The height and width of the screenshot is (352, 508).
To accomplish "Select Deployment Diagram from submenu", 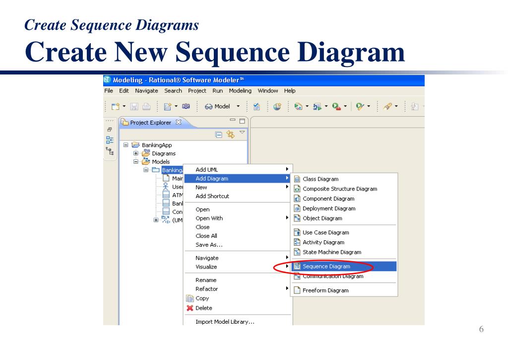I will tap(345, 209).
